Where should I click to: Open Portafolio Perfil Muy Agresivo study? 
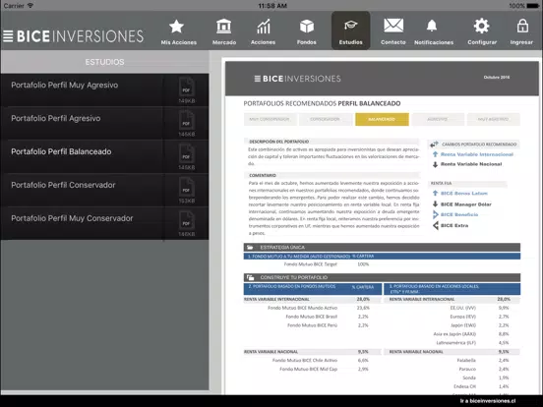pyautogui.click(x=104, y=90)
